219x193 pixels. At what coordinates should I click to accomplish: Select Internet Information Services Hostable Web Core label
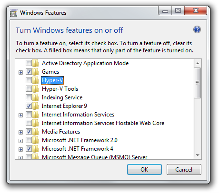click(x=103, y=123)
